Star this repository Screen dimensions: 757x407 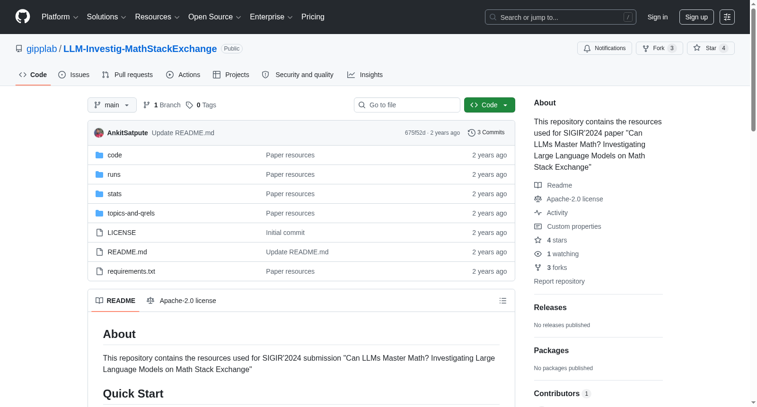(711, 48)
